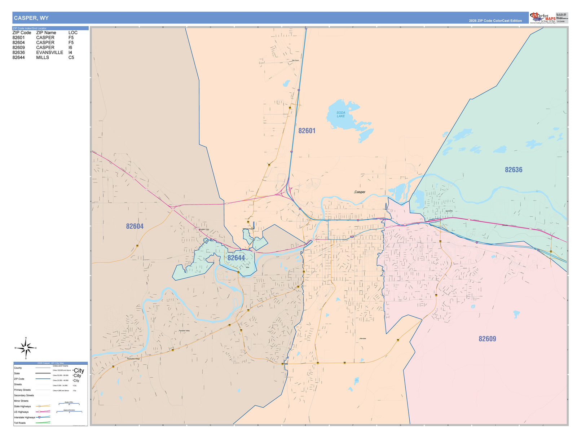Image resolution: width=577 pixels, height=435 pixels.
Task: Click the pink 82609 ZIP area label
Action: click(487, 339)
